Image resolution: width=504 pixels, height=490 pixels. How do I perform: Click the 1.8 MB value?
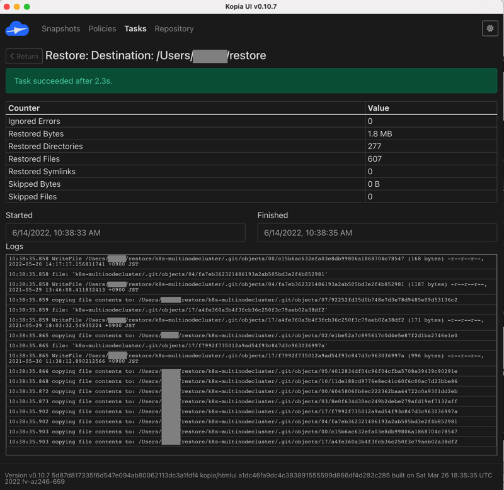point(380,134)
